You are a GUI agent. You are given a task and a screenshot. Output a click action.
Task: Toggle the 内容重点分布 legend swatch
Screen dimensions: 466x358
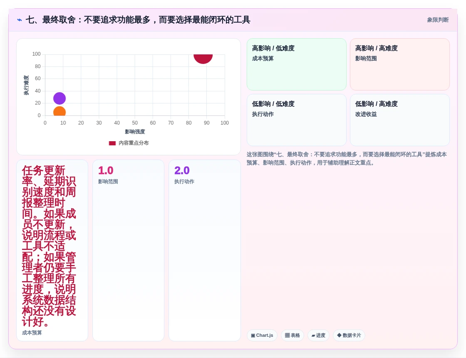tap(112, 143)
